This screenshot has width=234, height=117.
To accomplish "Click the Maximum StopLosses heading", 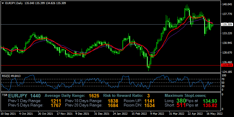I will click(185, 96).
